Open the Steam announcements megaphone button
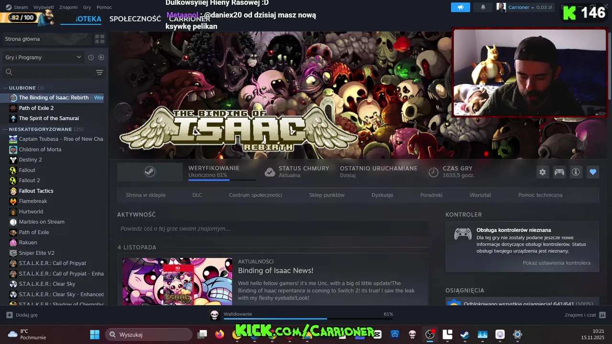Image resolution: width=612 pixels, height=344 pixels. point(460,7)
